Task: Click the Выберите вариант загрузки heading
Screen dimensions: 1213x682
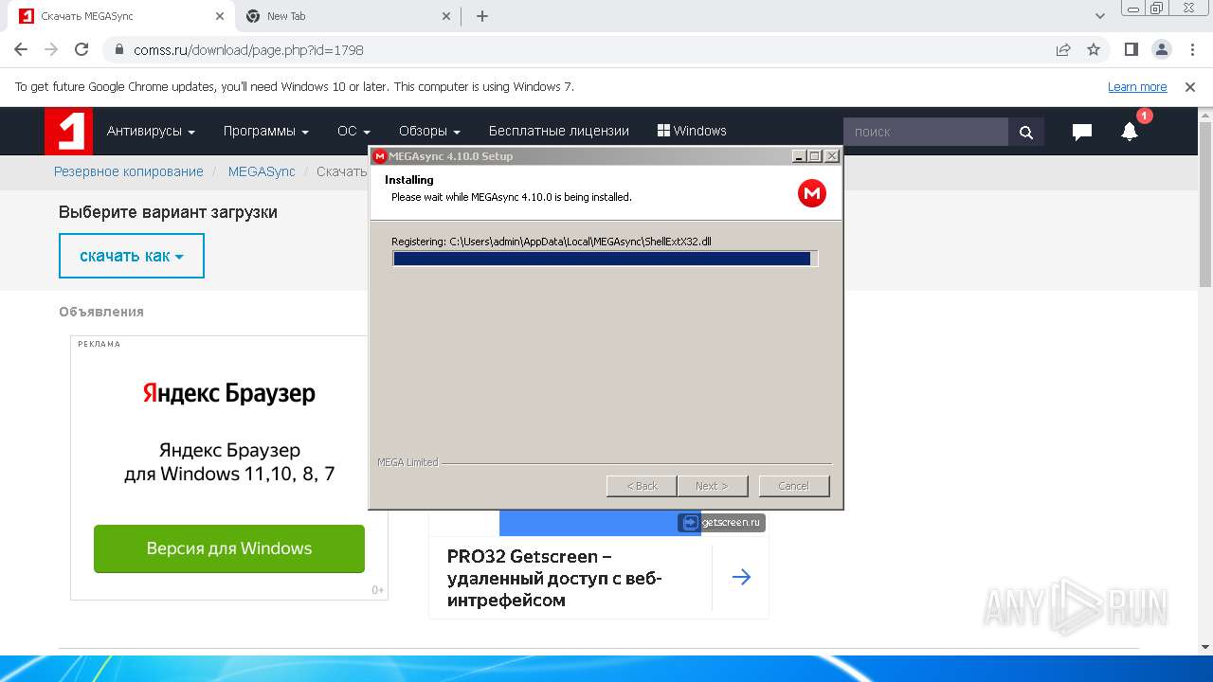Action: pyautogui.click(x=168, y=212)
